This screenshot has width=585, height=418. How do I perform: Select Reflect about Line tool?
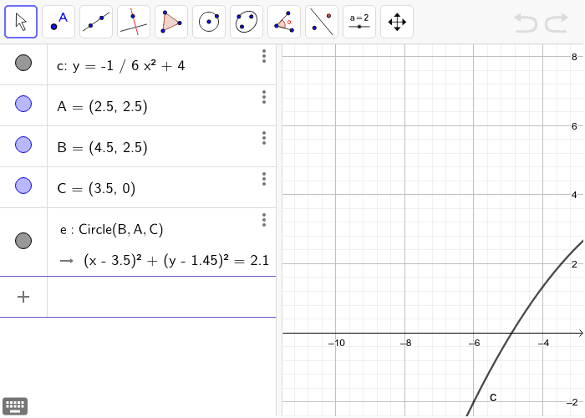322,22
